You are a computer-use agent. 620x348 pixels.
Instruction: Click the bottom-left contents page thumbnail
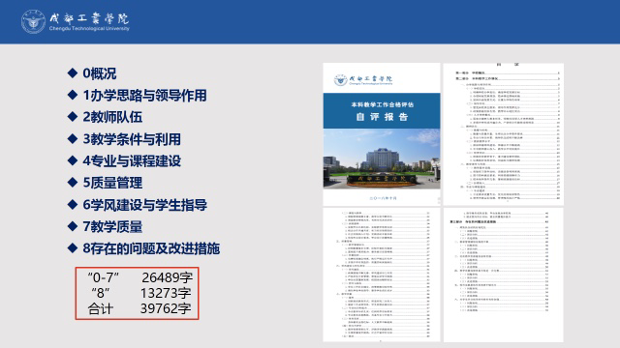coord(382,275)
